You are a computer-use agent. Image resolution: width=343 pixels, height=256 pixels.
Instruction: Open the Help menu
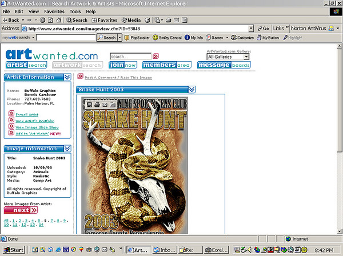tap(90, 11)
